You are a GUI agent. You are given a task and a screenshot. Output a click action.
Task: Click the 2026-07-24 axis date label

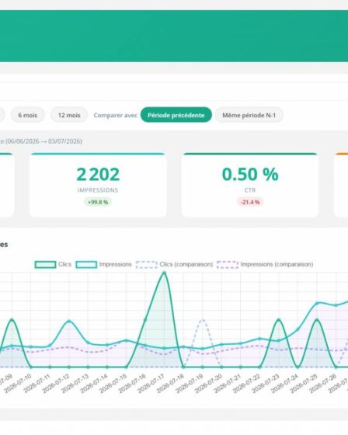pos(286,383)
